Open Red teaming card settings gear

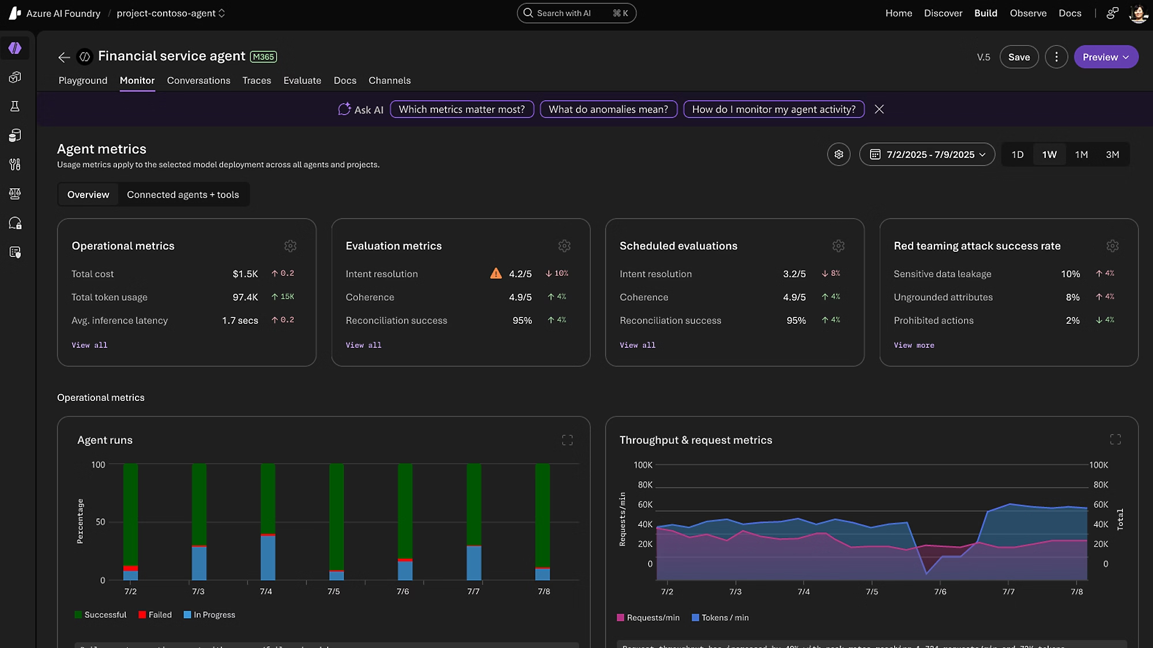[x=1112, y=246]
